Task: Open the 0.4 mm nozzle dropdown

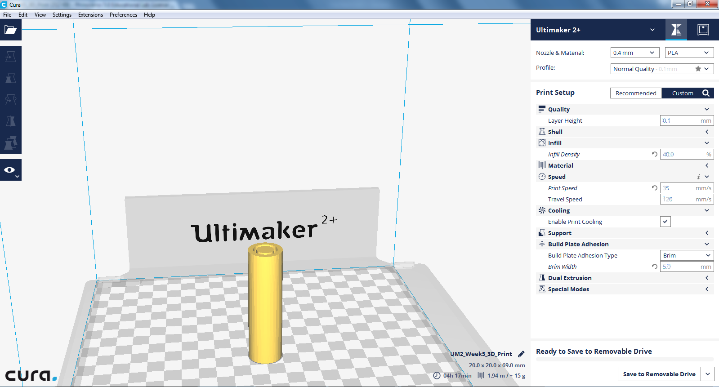Action: 635,53
